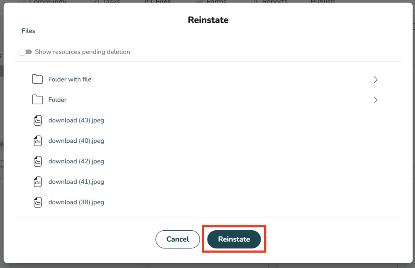Open the Folder with file entry
The height and width of the screenshot is (268, 415).
[70, 79]
